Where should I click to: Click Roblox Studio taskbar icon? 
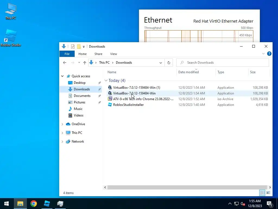click(47, 204)
